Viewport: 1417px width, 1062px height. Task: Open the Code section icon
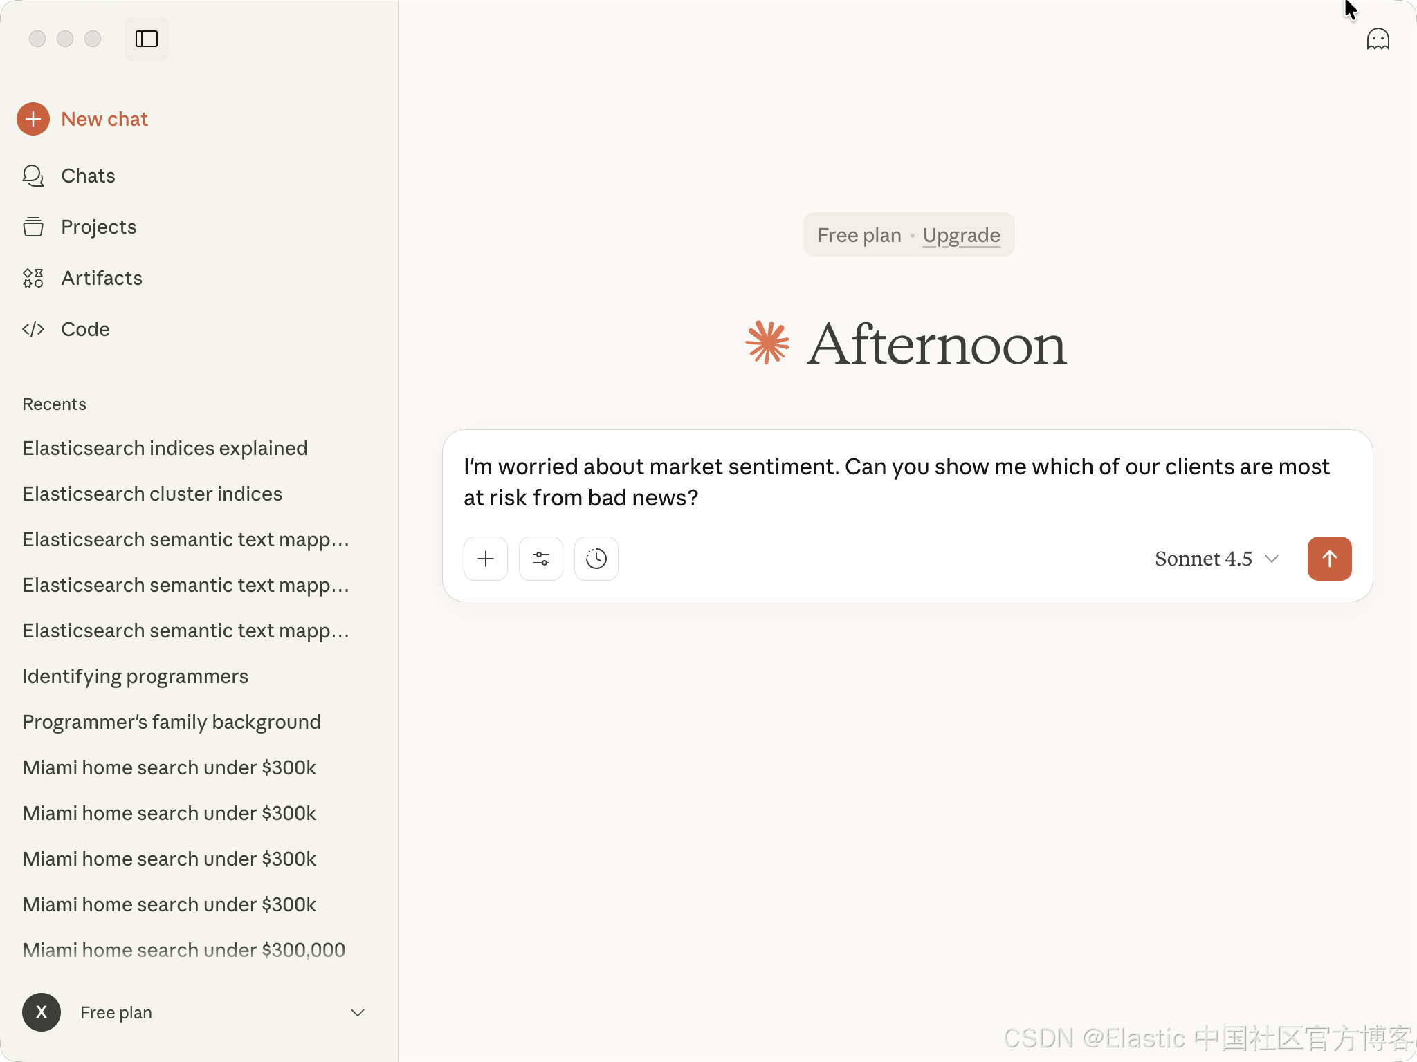[33, 329]
